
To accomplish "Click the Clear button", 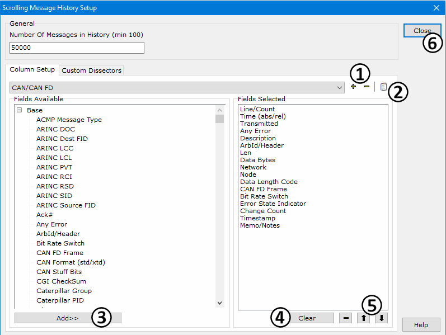I will point(307,318).
